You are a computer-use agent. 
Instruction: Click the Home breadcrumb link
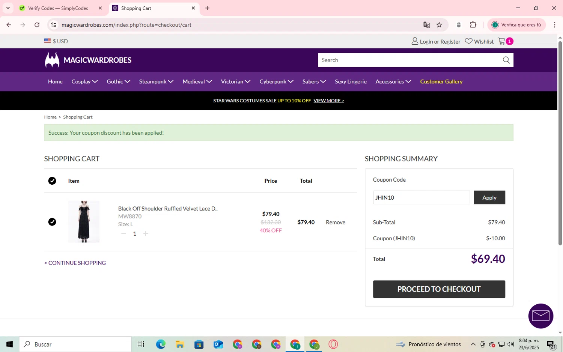click(50, 117)
